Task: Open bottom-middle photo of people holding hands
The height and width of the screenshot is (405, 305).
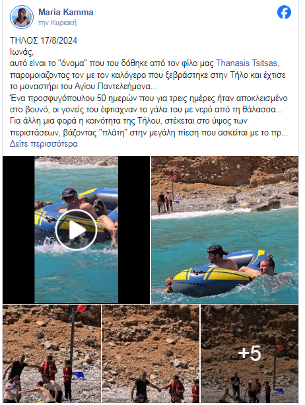Action: coord(151,353)
